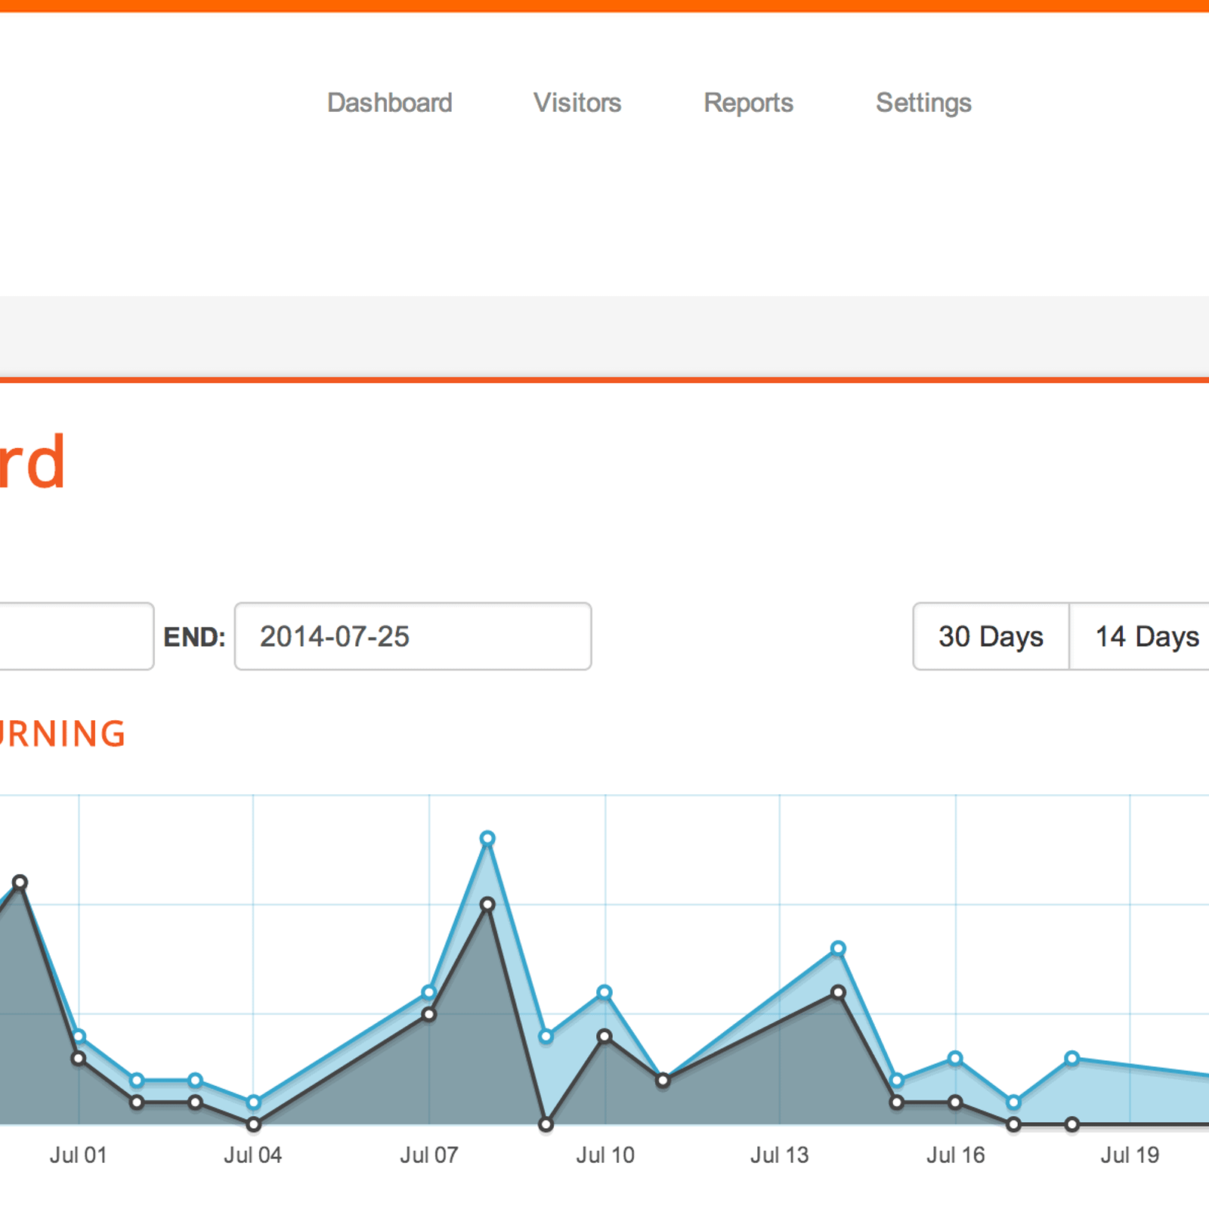Click the dark zero data point near Jul 09

pyautogui.click(x=546, y=1124)
